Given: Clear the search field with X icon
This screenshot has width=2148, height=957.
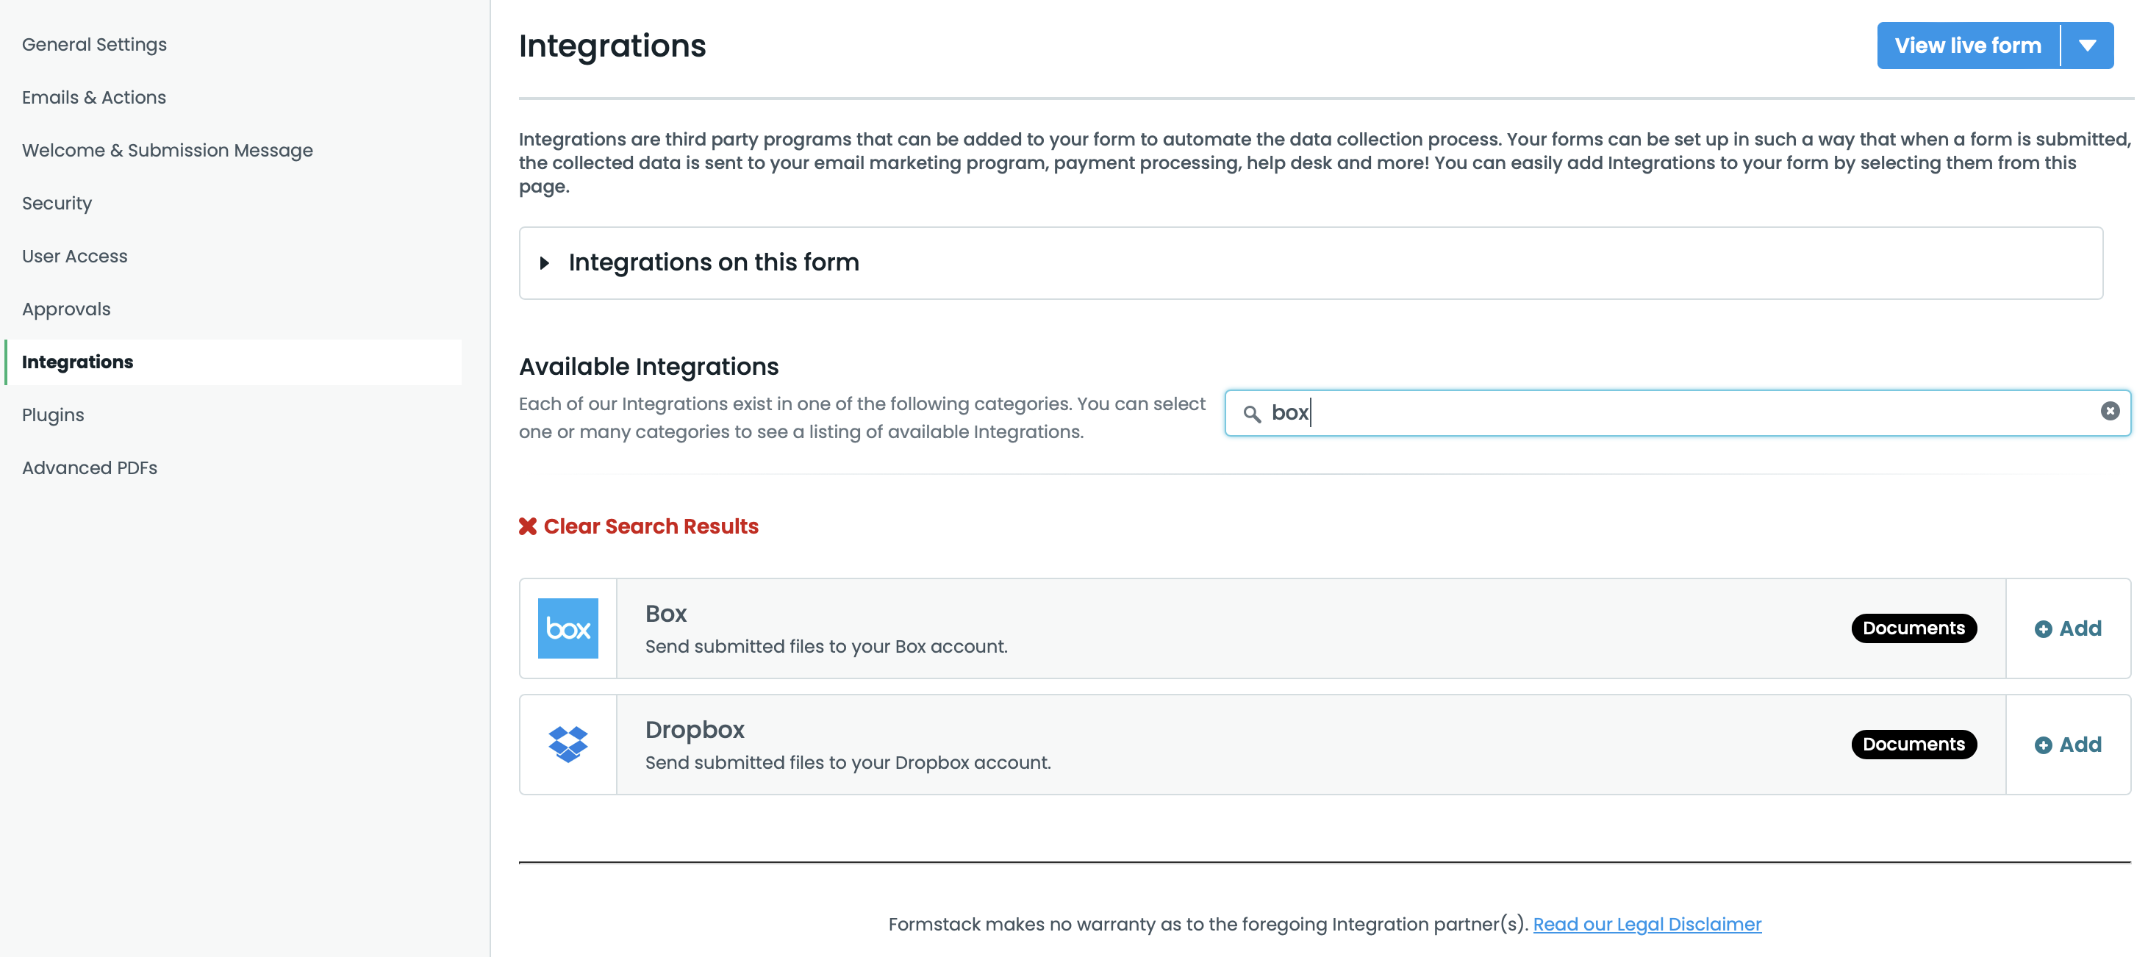Looking at the screenshot, I should (x=2109, y=411).
